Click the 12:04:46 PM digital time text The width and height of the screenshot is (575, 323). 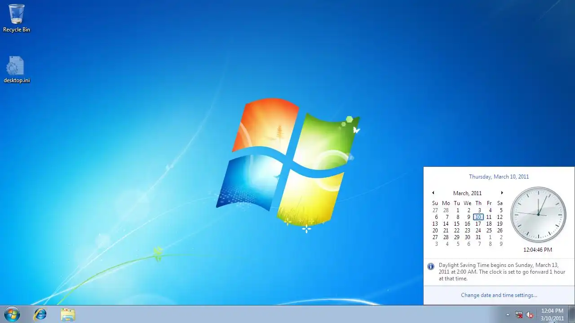pos(538,250)
